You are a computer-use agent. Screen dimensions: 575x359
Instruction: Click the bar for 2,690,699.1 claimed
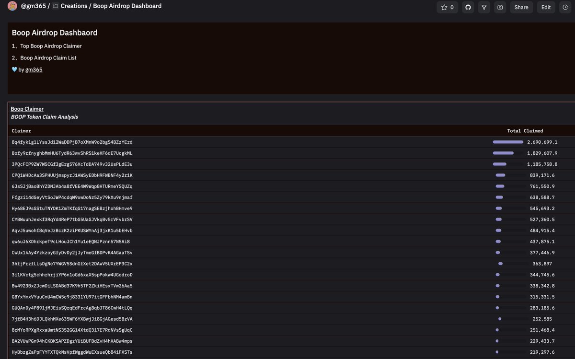[508, 142]
